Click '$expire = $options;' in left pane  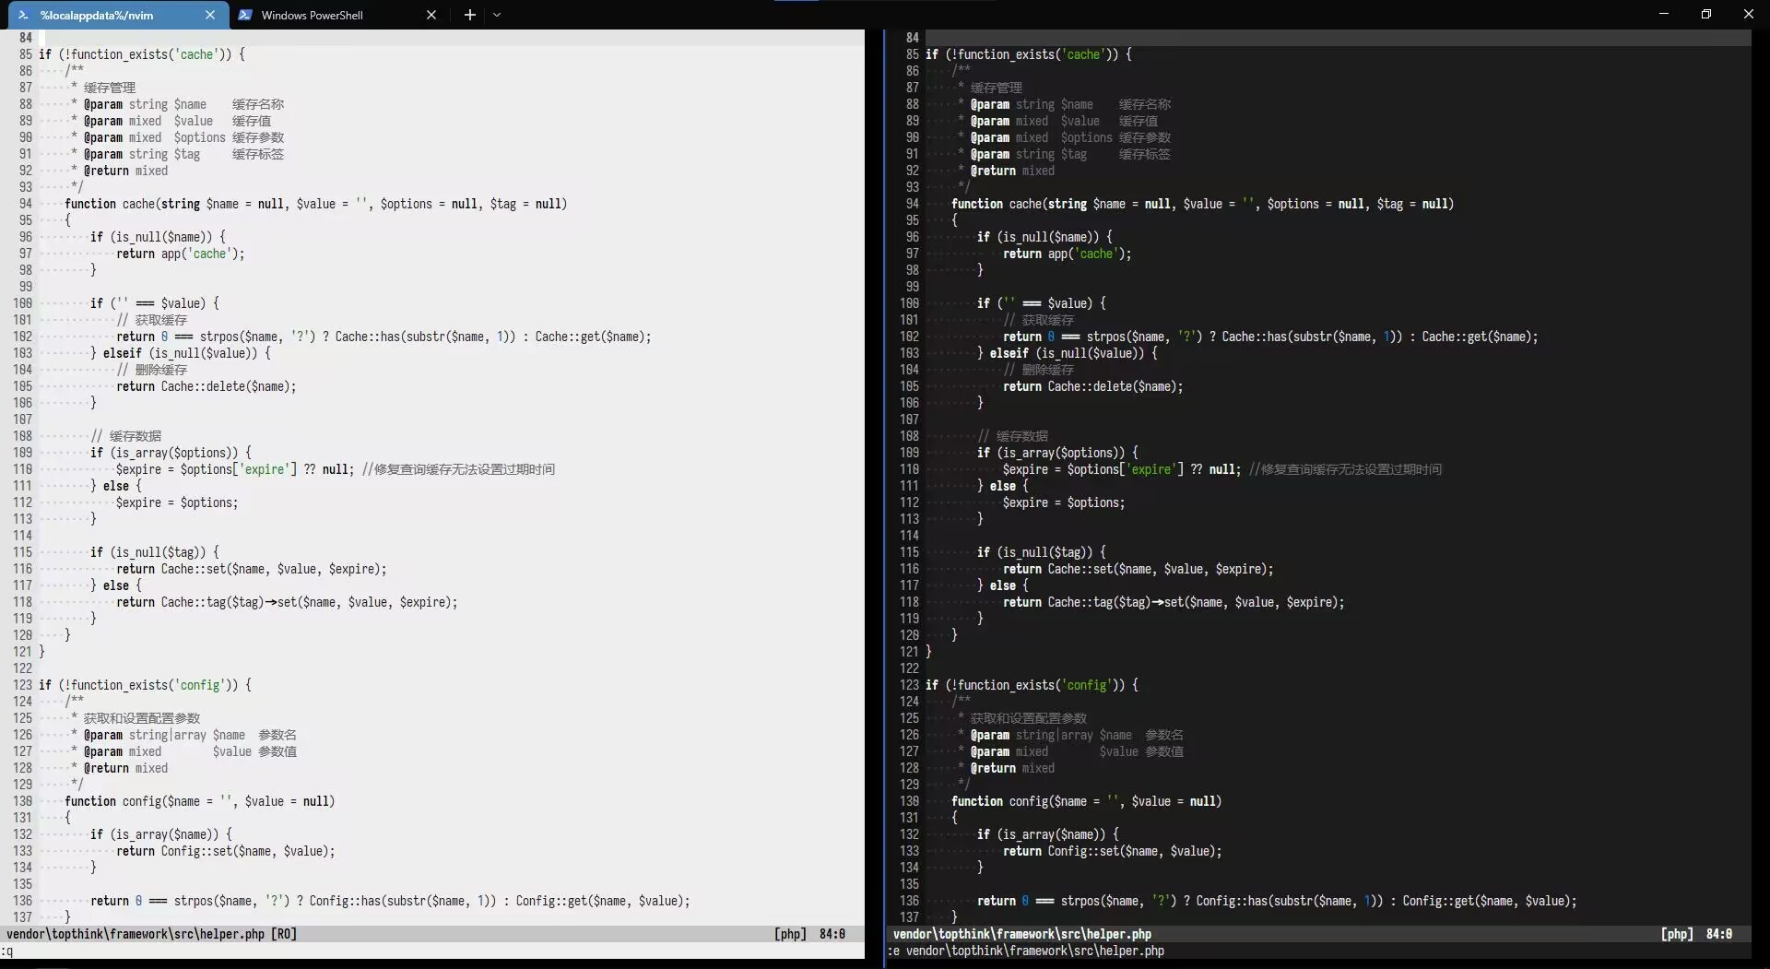pyautogui.click(x=177, y=502)
